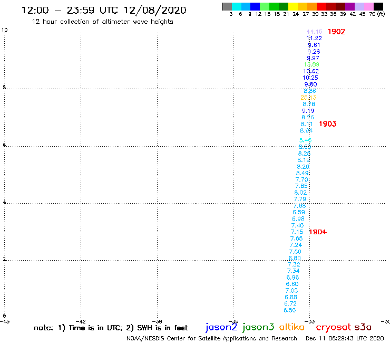Screen dimensions: 390x343
Task: Click the 8.60 wave height value
Action: tap(305, 147)
